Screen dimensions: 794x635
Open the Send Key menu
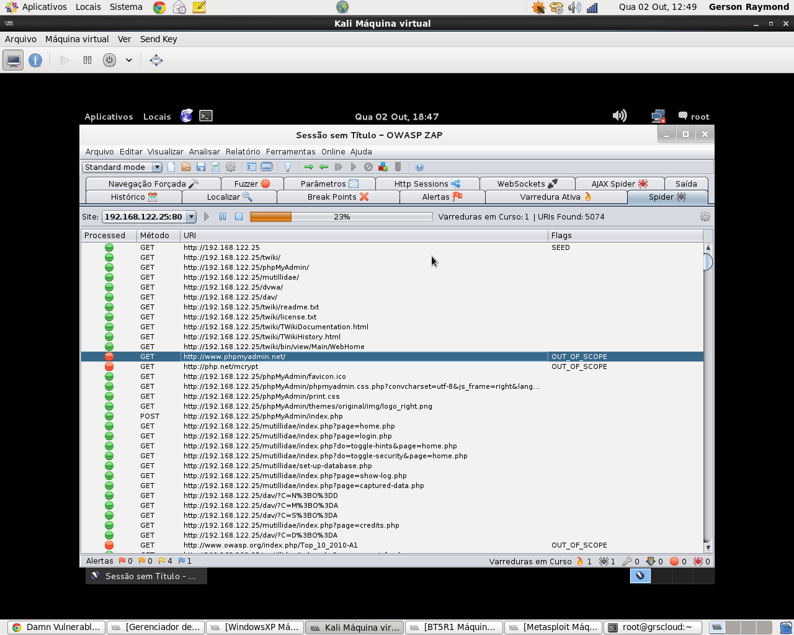tap(159, 39)
